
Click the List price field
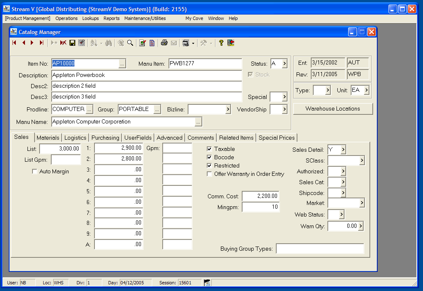tap(60, 148)
